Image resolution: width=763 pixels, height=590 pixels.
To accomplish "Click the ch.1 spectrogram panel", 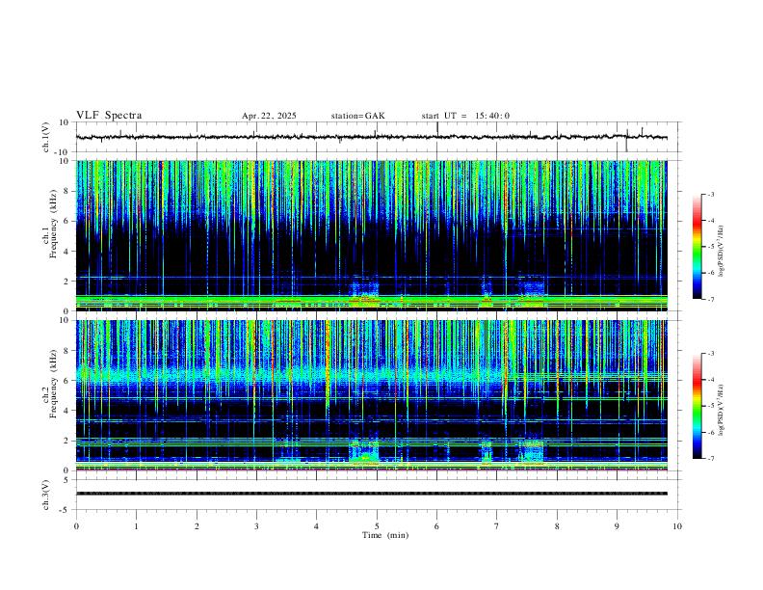I will (372, 235).
